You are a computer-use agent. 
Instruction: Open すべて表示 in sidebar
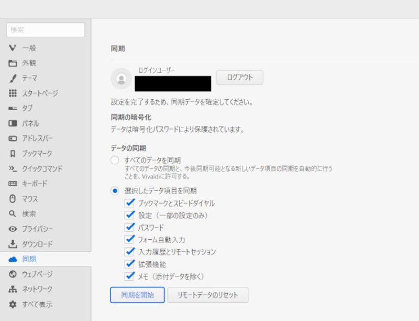(x=46, y=304)
